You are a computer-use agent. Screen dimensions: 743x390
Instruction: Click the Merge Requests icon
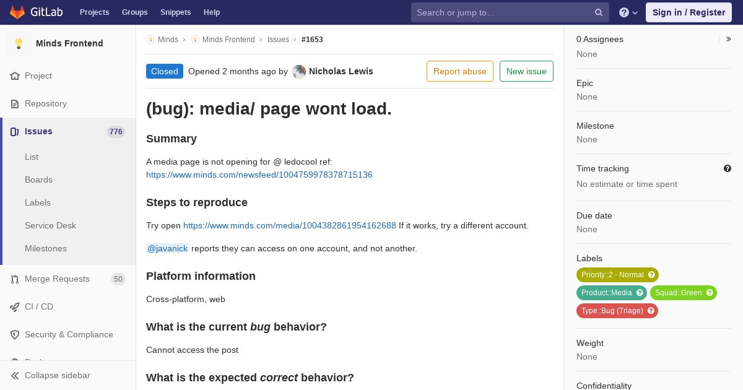[15, 279]
